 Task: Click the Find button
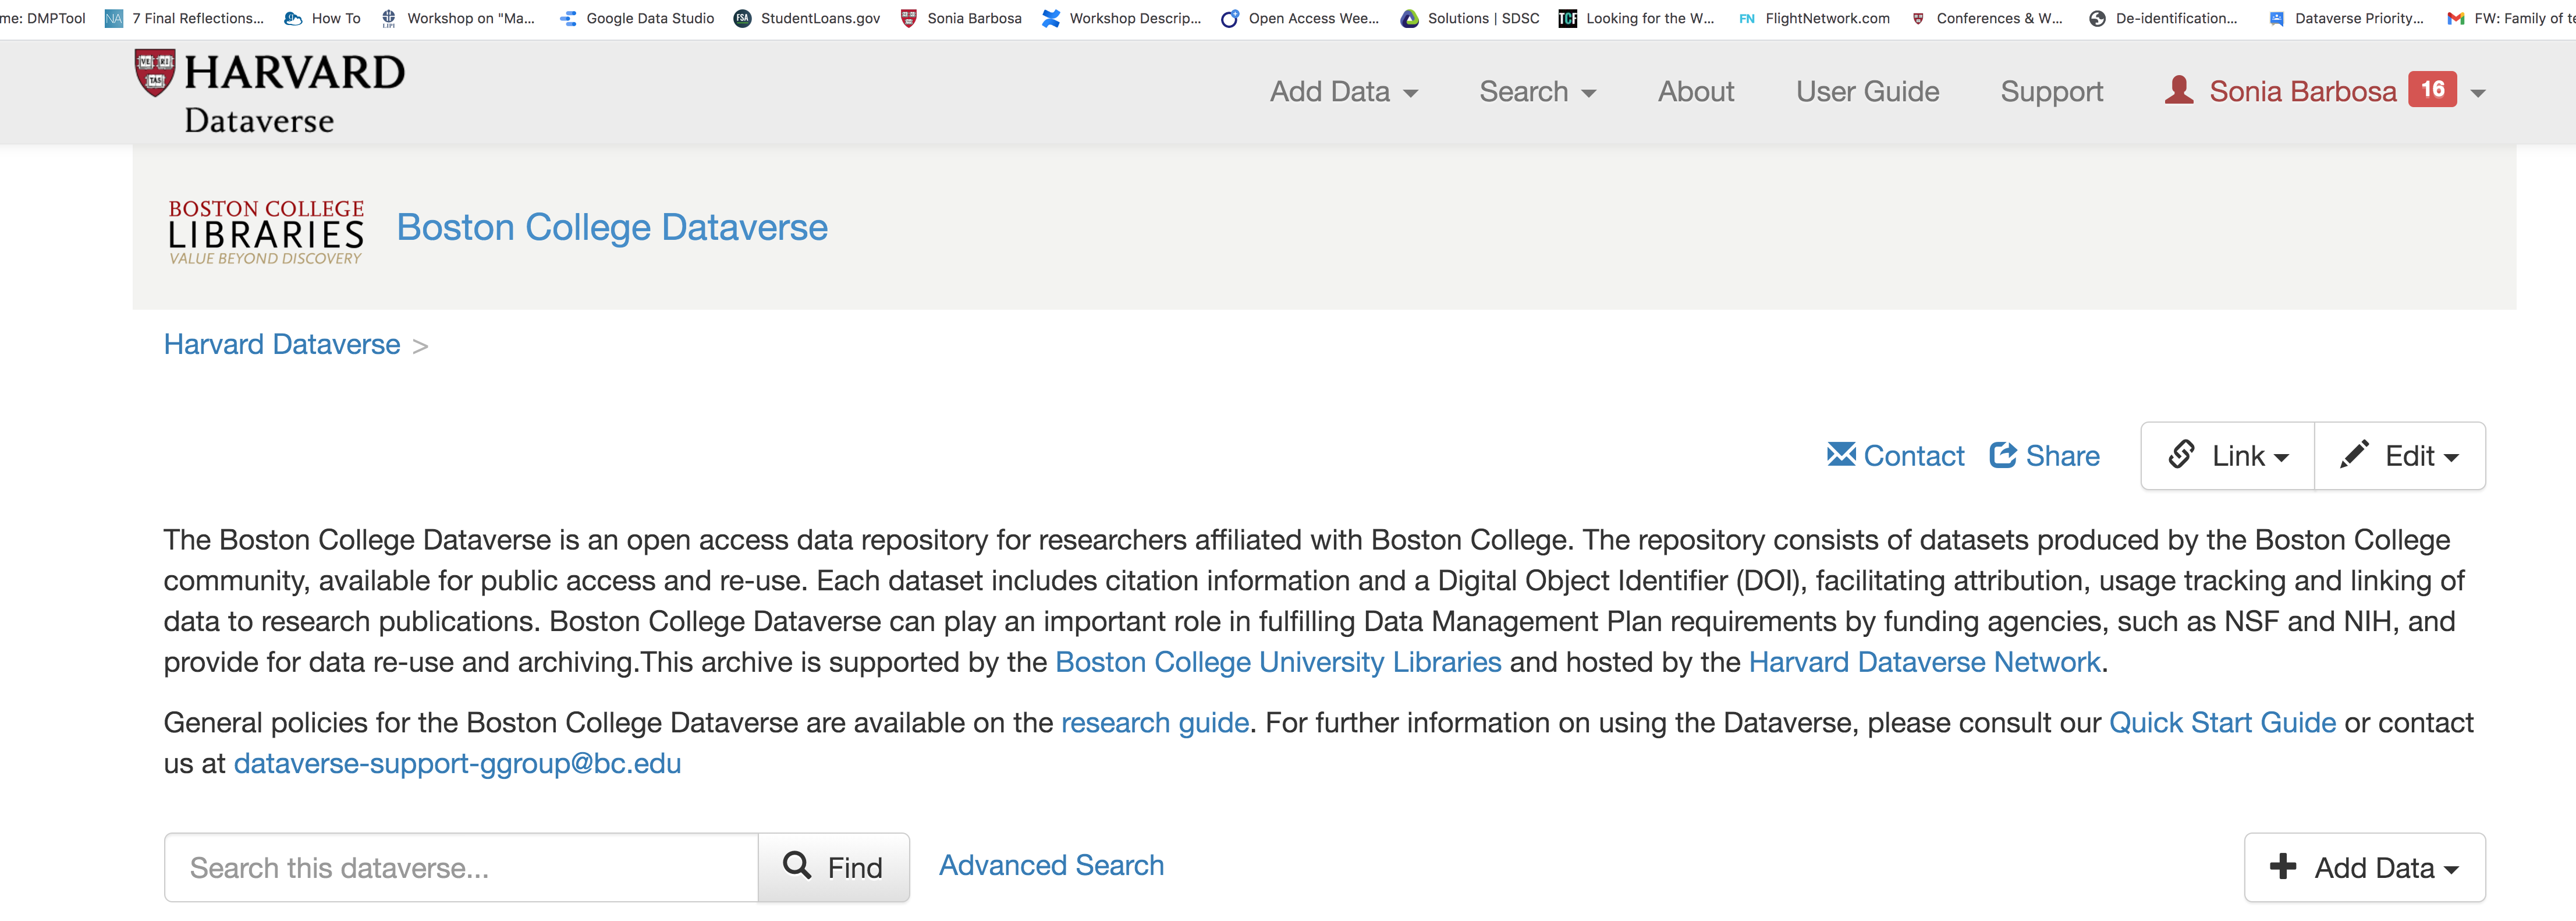pos(834,867)
